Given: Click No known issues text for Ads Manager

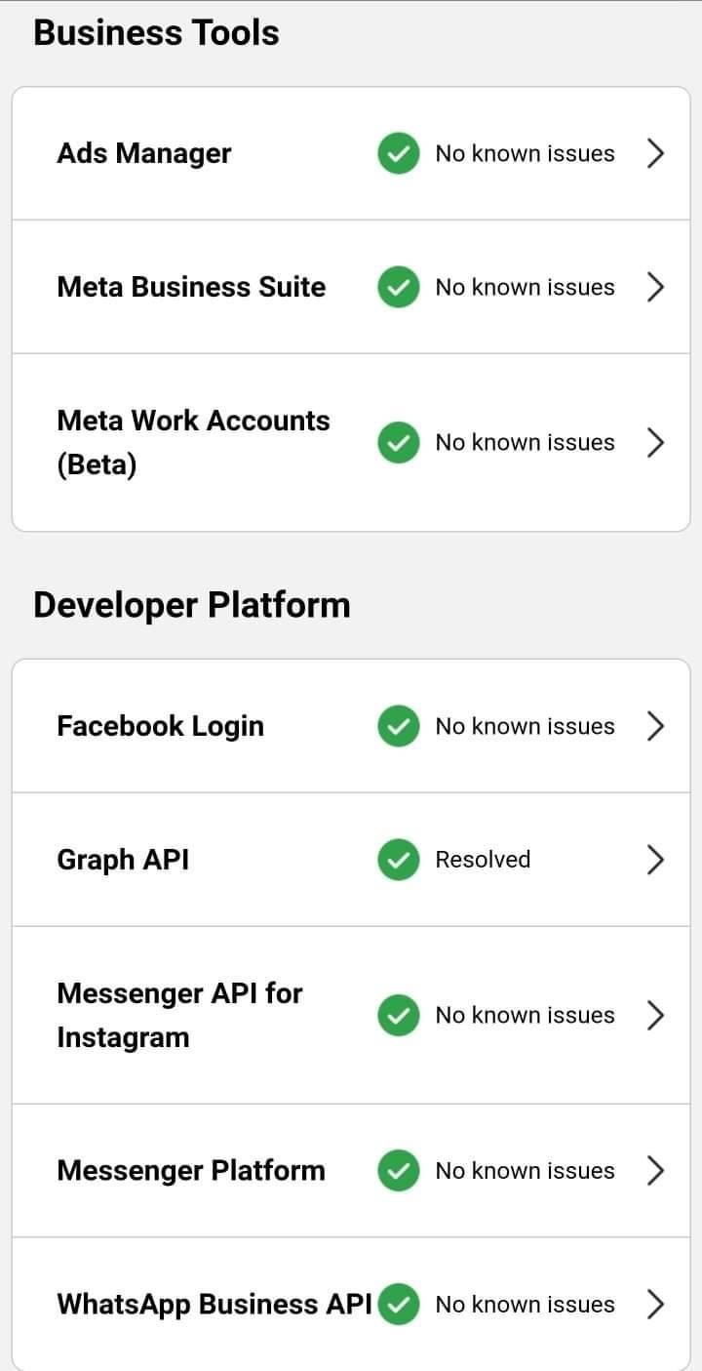Looking at the screenshot, I should pyautogui.click(x=525, y=153).
